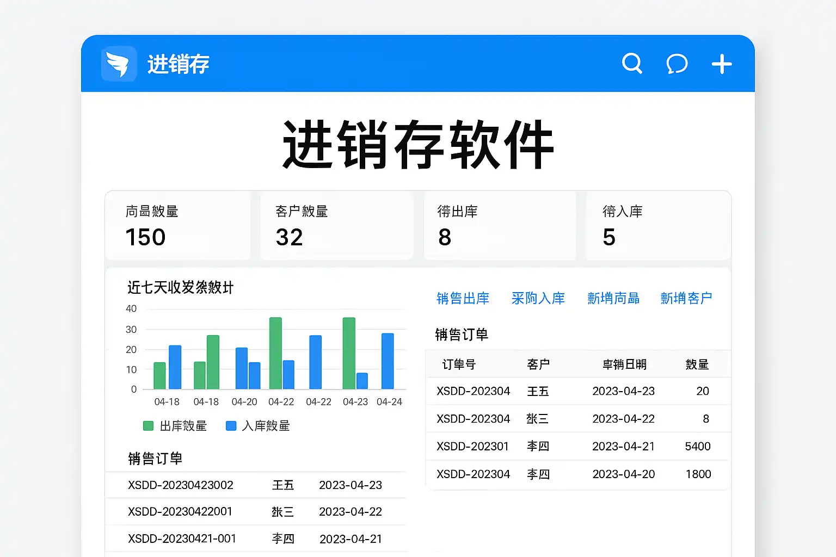Open the pending outbound card showing 8
This screenshot has height=557, width=836.
499,225
